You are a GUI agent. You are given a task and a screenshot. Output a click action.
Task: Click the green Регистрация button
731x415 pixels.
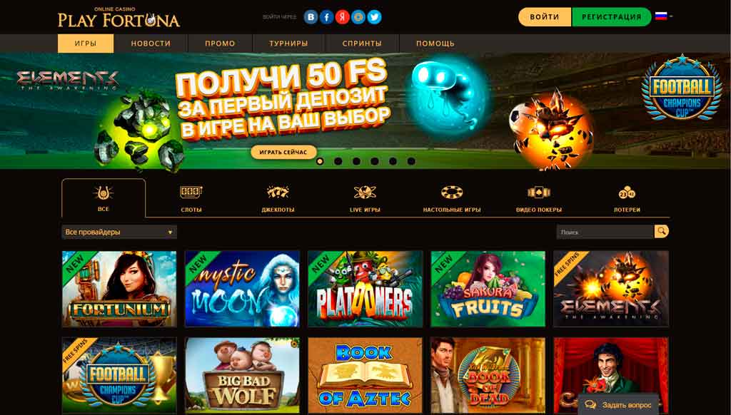click(611, 17)
